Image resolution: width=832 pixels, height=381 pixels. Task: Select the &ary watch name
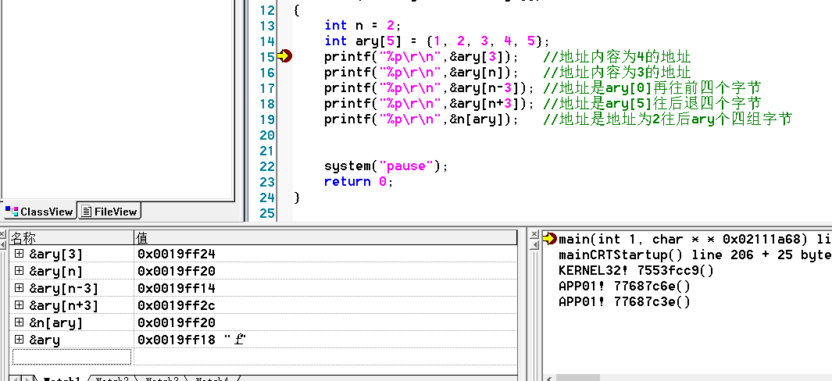coord(45,340)
